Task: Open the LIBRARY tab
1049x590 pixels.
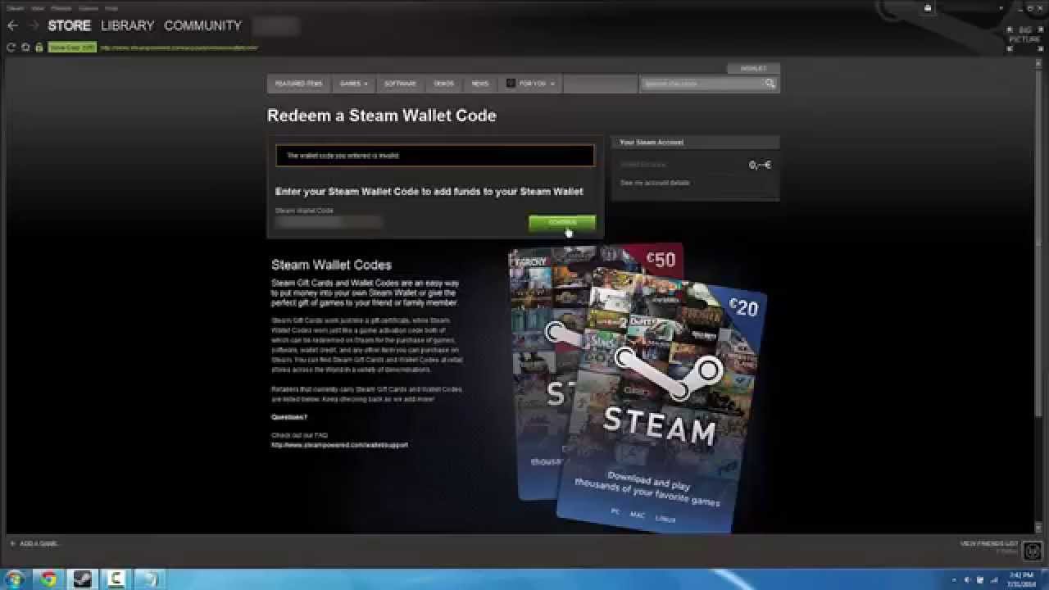Action: tap(127, 25)
